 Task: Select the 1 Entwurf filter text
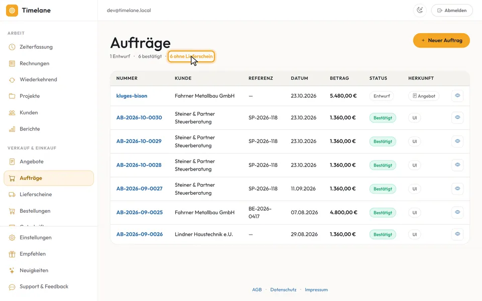[120, 57]
